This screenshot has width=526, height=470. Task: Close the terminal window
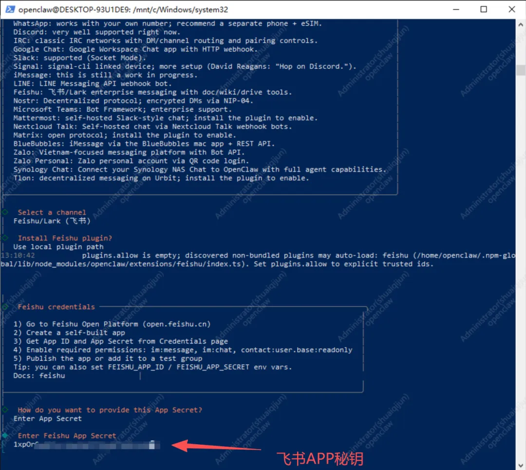click(511, 9)
